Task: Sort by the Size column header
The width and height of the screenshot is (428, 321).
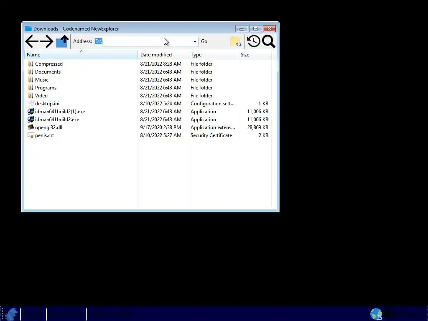Action: click(x=255, y=55)
